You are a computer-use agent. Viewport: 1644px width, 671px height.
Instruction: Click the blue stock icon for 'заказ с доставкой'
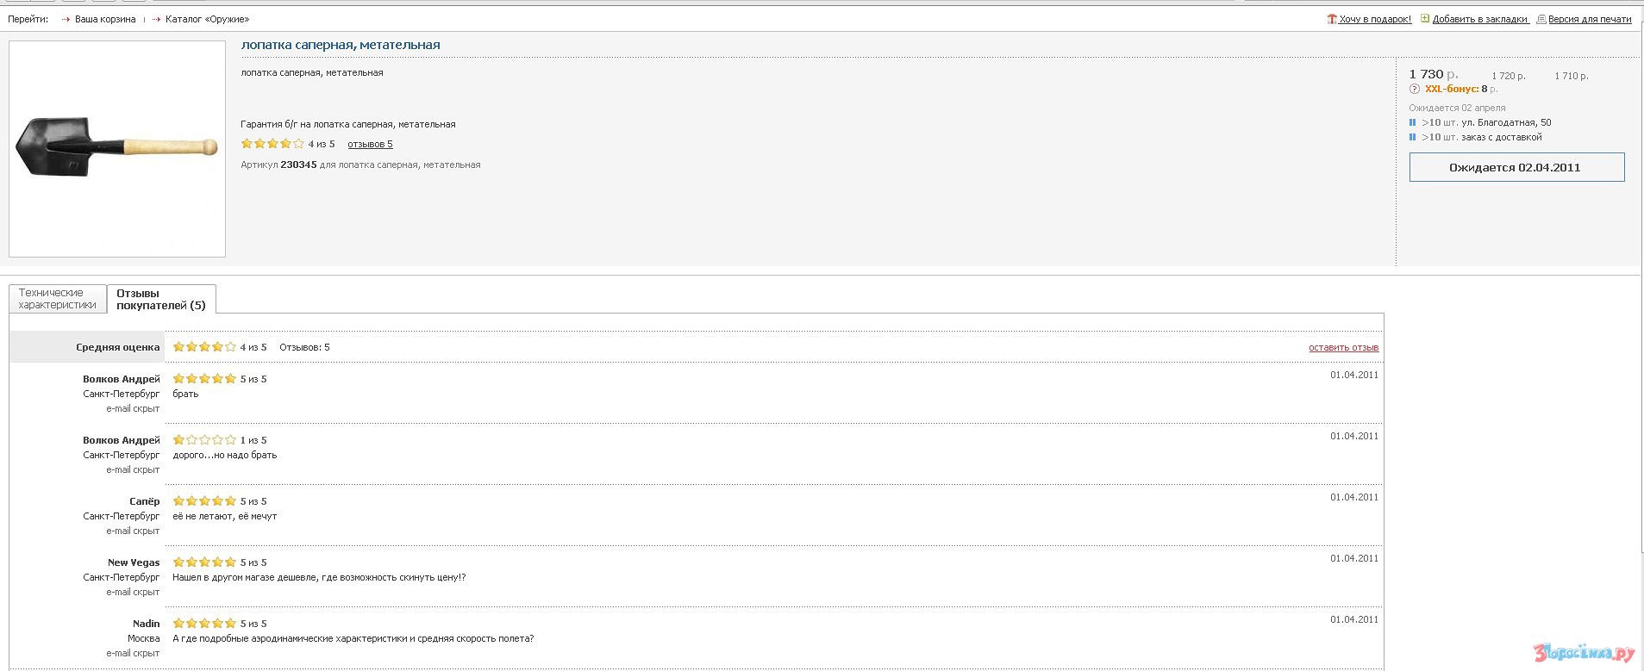[x=1412, y=138]
